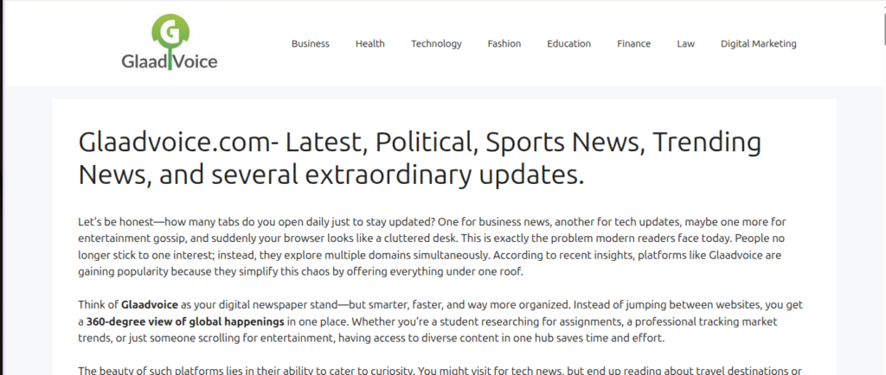886x375 pixels.
Task: Visit the Digital Marketing section
Action: [x=758, y=43]
